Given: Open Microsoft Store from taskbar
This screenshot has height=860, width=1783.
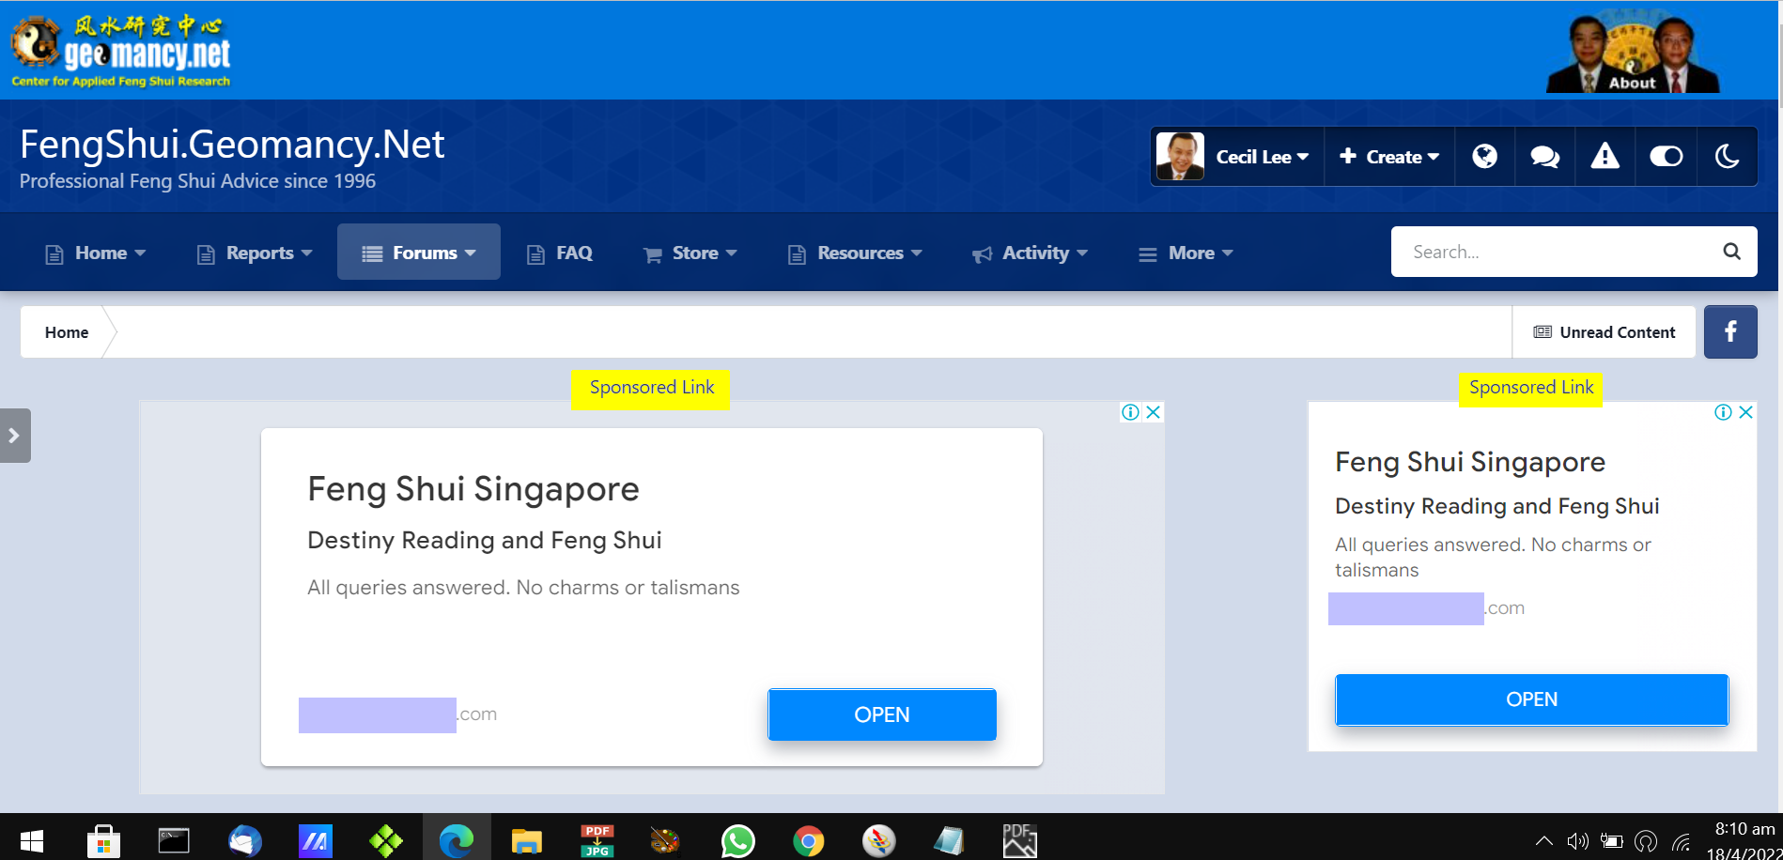Looking at the screenshot, I should [103, 840].
